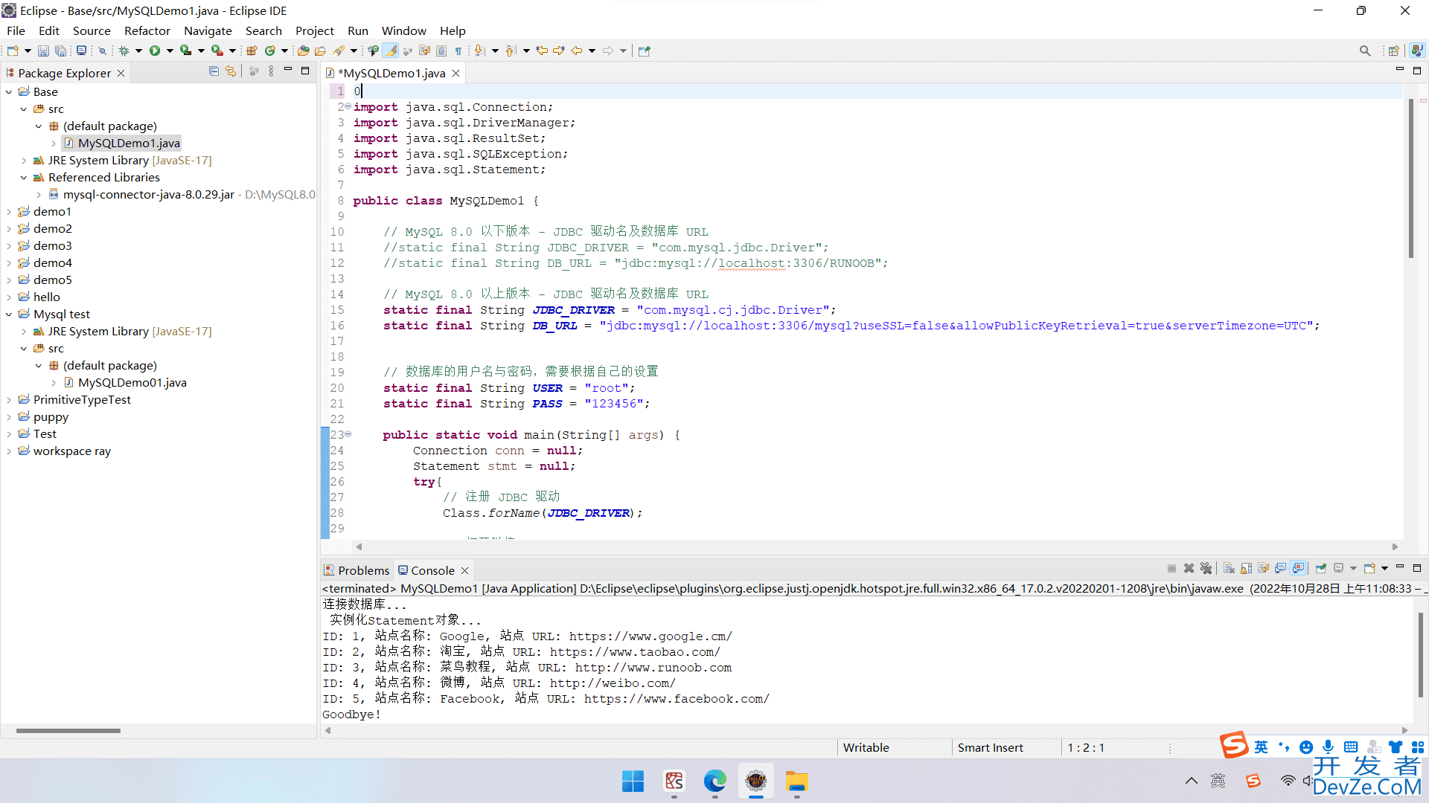The height and width of the screenshot is (803, 1429).
Task: Click the editor vertical scrollbar thumb
Action: tap(1410, 178)
